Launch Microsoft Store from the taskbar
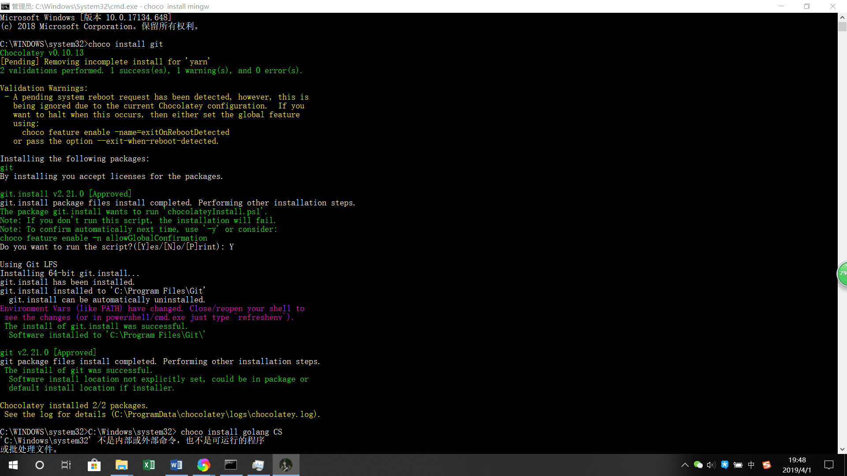 point(94,465)
